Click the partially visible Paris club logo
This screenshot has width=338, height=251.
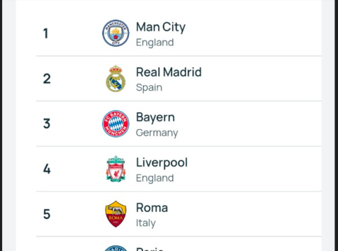(116, 248)
